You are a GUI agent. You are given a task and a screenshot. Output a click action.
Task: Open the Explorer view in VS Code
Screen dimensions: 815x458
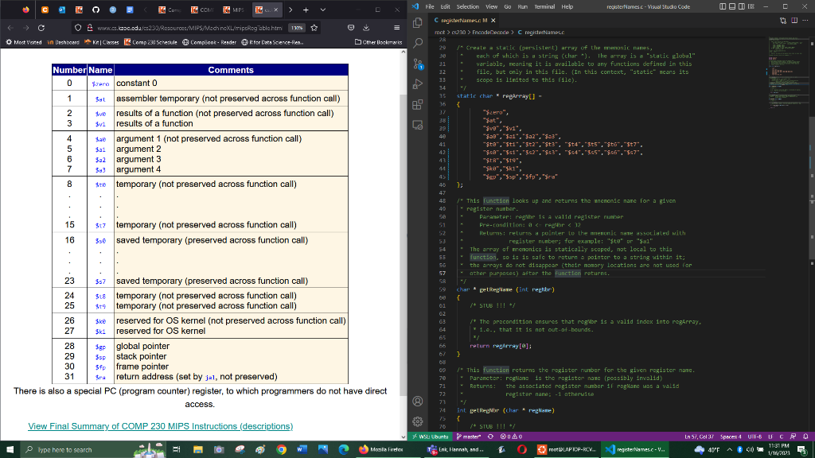419,24
